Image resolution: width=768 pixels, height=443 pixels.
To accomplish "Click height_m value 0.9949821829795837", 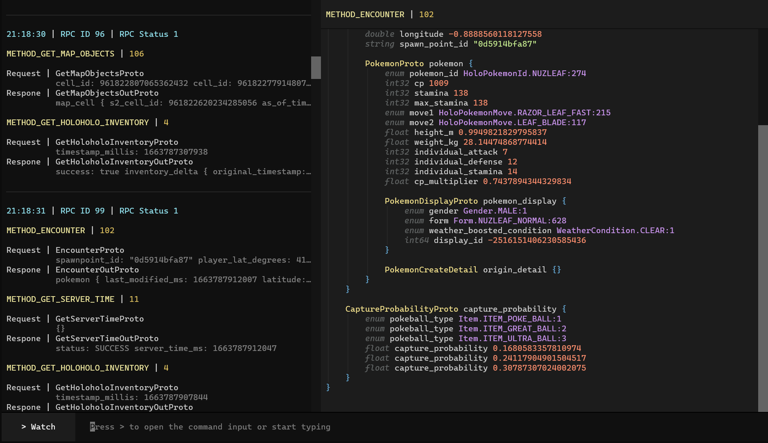I will coord(503,132).
